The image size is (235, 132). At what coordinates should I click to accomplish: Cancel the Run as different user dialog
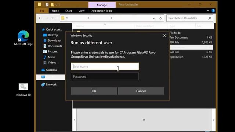click(141, 91)
